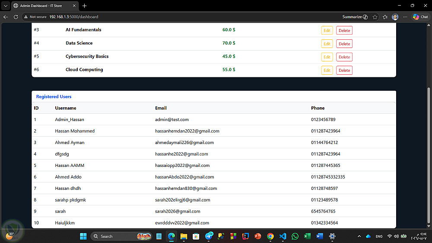Delete the Cloud Computing course
This screenshot has width=432, height=243.
point(344,70)
